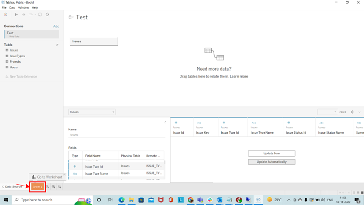Click the Update Automatically button
Screen dimensions: 364x205
tap(272, 162)
